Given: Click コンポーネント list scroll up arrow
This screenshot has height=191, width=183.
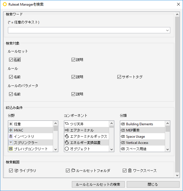Looking at the screenshot, I should tap(111, 123).
